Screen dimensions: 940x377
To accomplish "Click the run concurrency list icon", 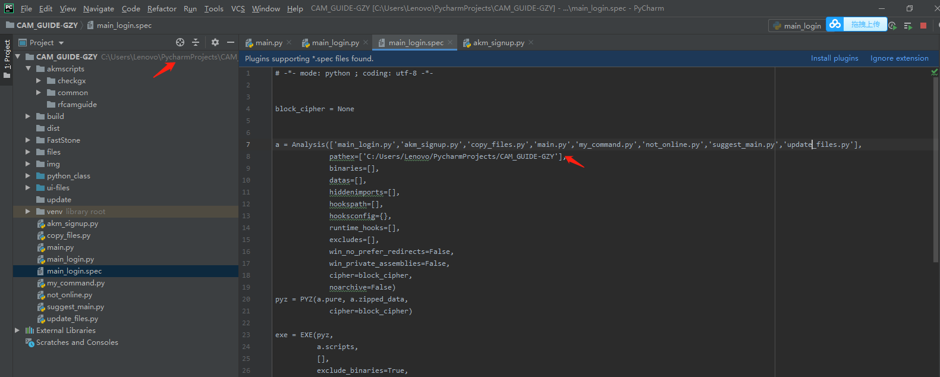I will (908, 26).
